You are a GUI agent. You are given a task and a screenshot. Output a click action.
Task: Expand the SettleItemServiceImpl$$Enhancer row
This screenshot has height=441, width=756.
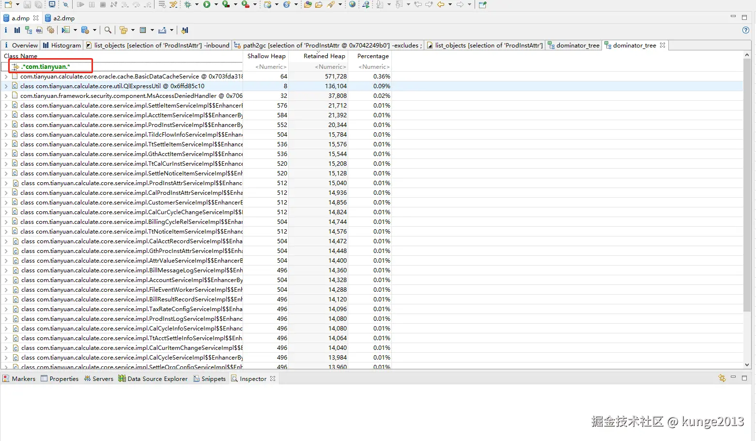pos(6,105)
